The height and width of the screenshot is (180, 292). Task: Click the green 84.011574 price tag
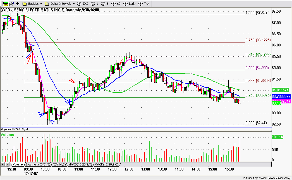click(280, 90)
